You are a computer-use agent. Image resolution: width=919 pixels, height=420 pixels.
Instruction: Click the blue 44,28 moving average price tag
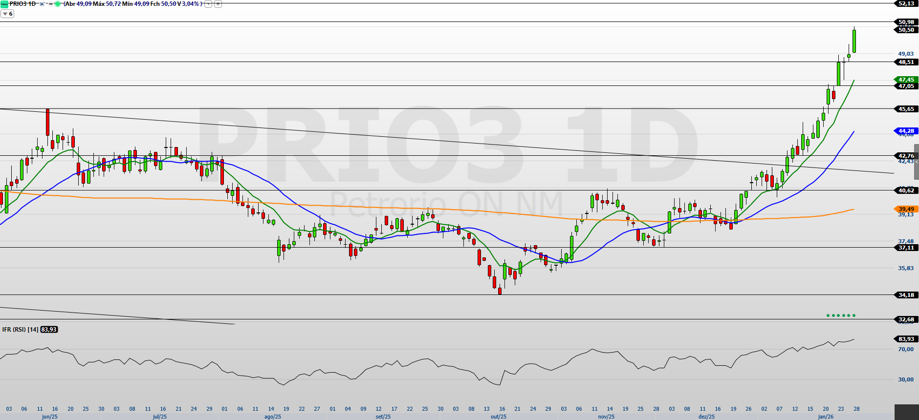(x=906, y=131)
